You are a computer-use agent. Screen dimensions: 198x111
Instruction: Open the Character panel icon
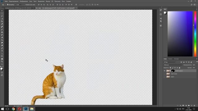(161, 18)
